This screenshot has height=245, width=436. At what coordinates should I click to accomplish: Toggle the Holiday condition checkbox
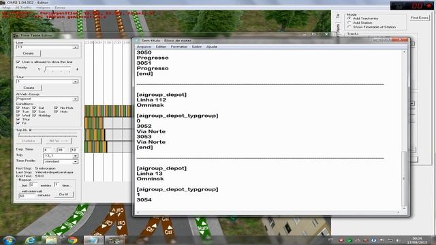tap(34, 116)
